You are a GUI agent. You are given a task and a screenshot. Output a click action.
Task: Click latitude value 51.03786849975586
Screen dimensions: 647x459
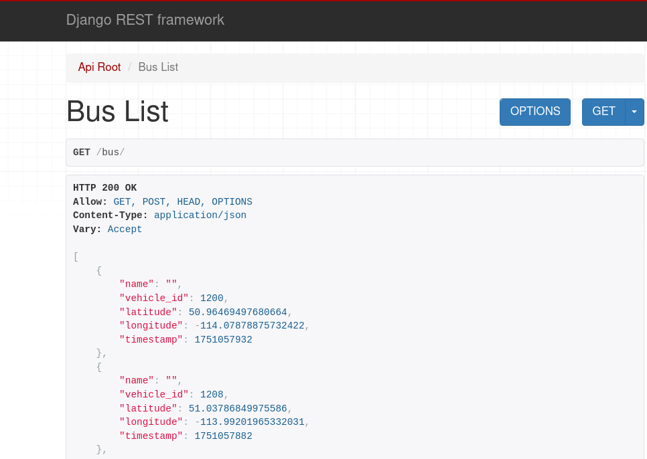point(238,408)
